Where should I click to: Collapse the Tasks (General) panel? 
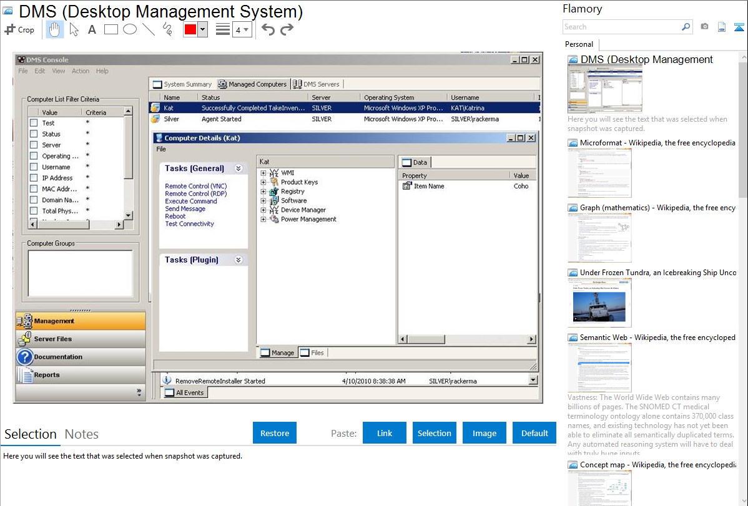(x=239, y=168)
